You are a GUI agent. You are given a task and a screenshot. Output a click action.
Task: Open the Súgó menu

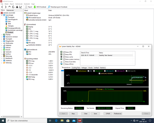(x=33, y=4)
